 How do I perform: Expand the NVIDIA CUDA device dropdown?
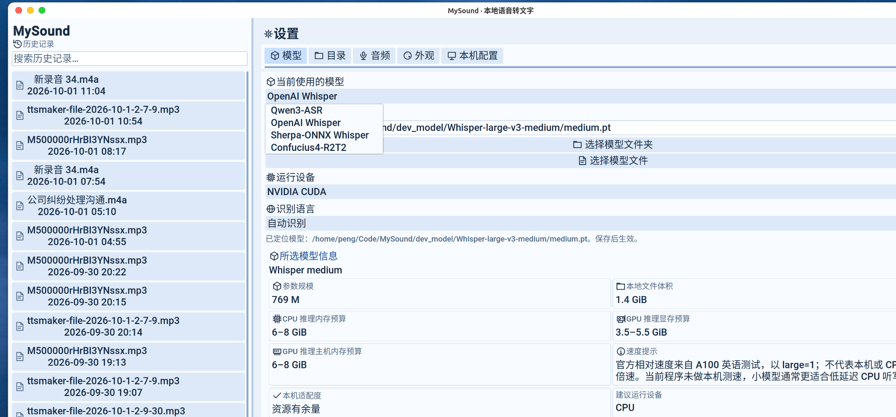(x=581, y=192)
